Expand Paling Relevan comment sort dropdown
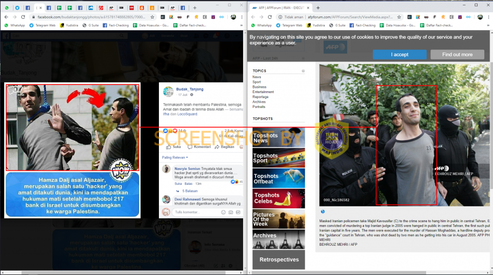 [175, 157]
